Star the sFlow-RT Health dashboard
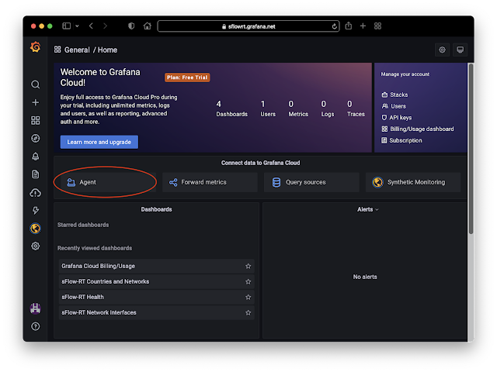 tap(248, 297)
